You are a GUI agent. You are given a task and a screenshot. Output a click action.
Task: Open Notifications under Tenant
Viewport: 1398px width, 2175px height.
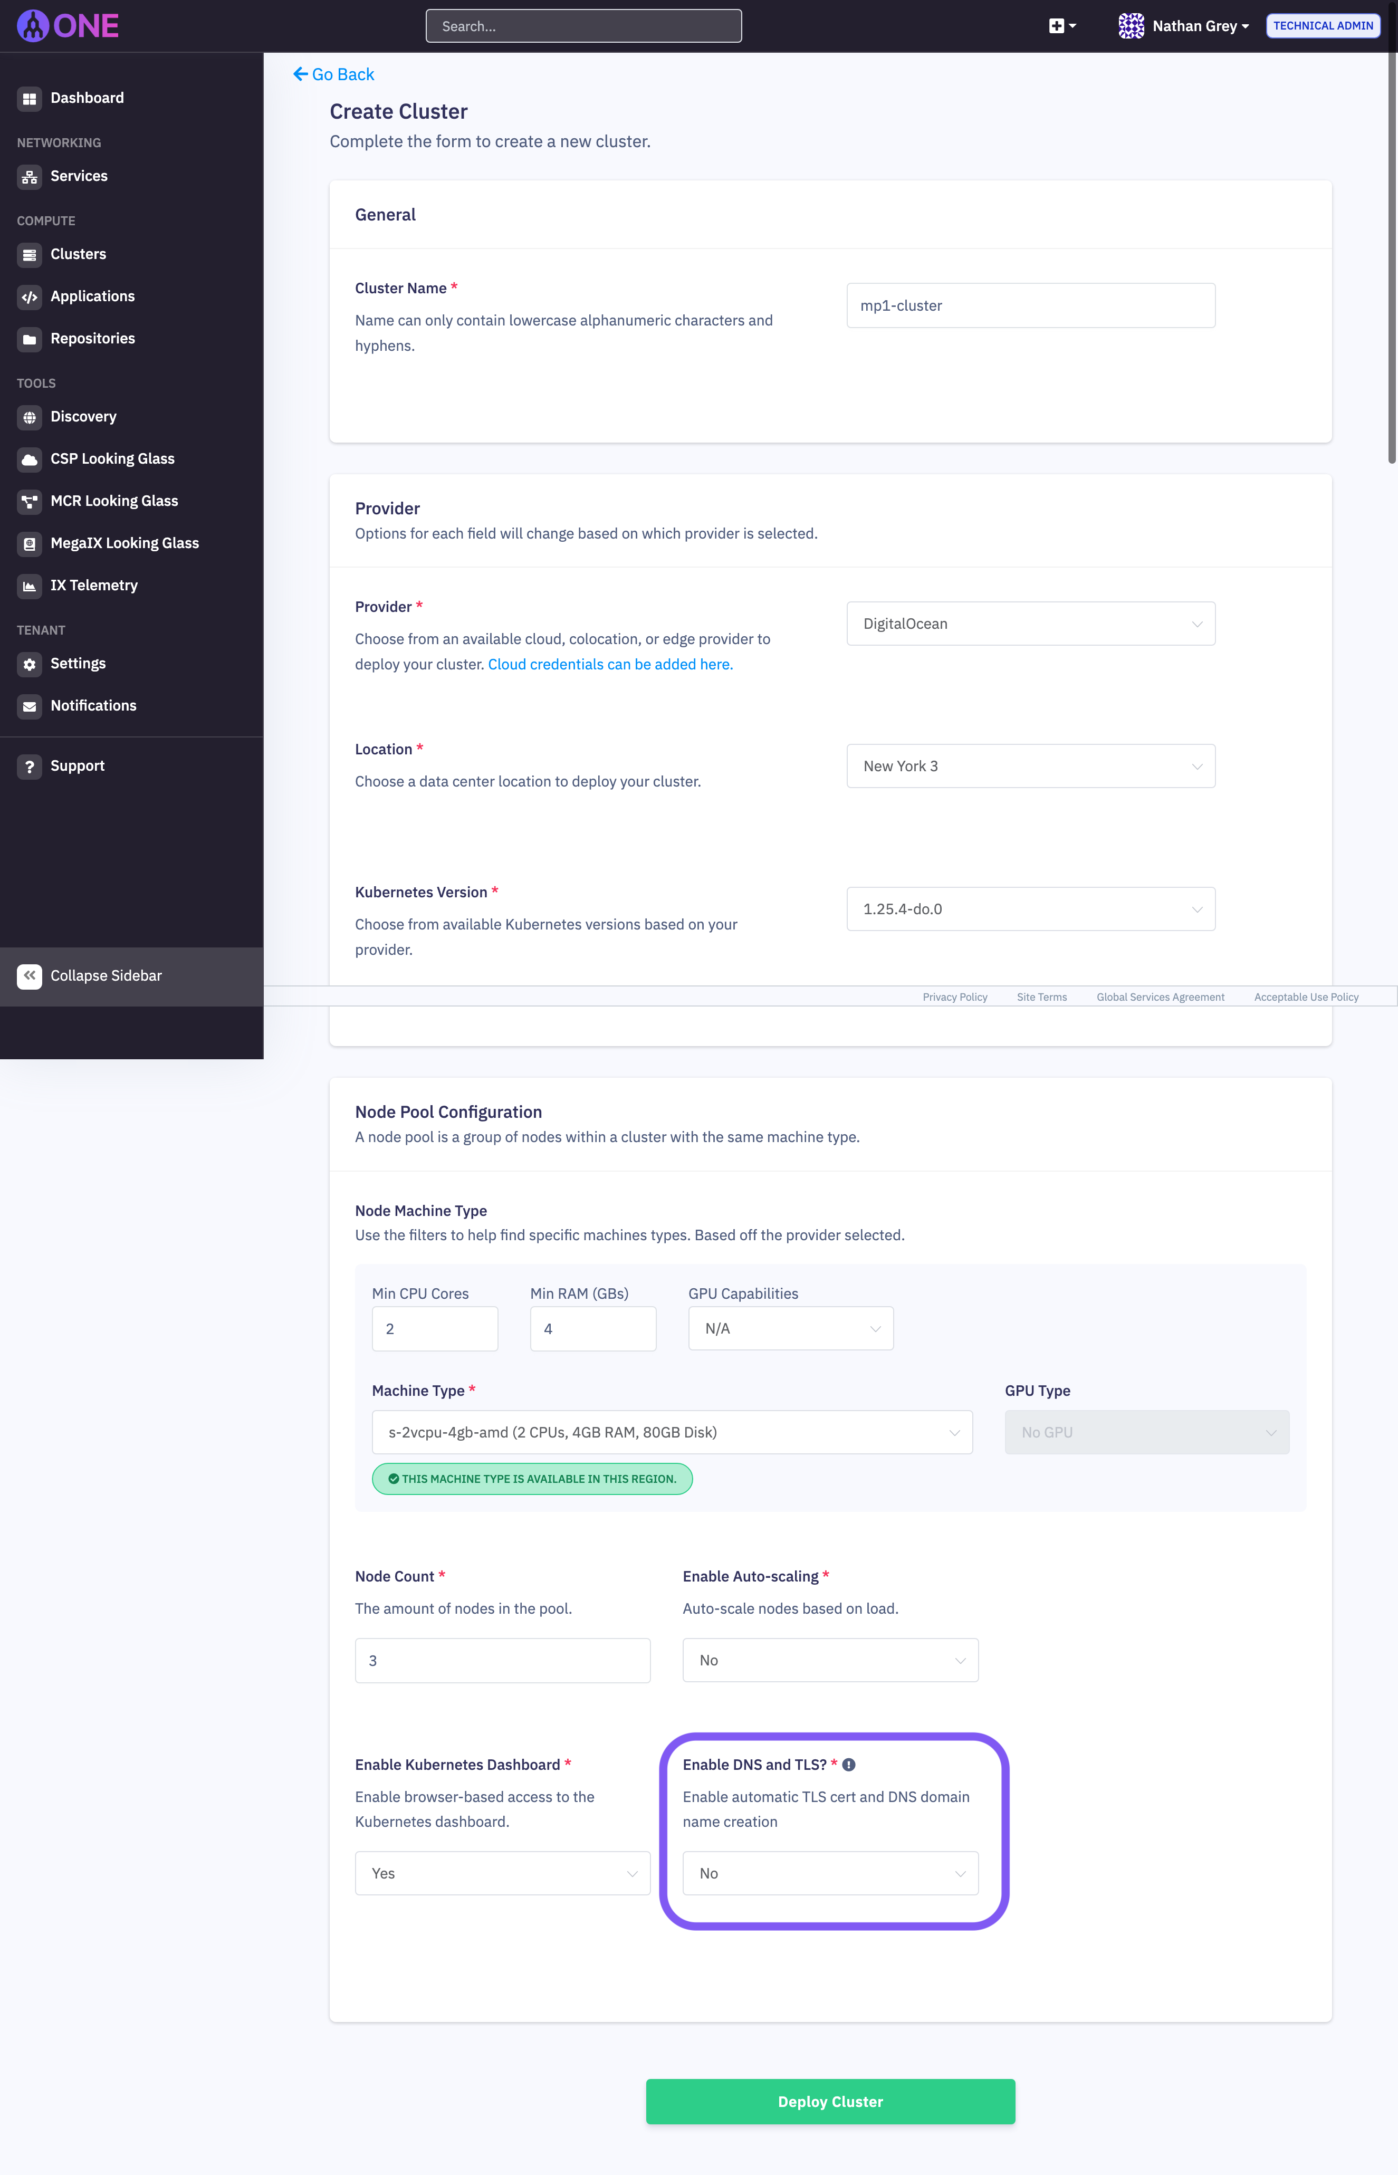(93, 705)
